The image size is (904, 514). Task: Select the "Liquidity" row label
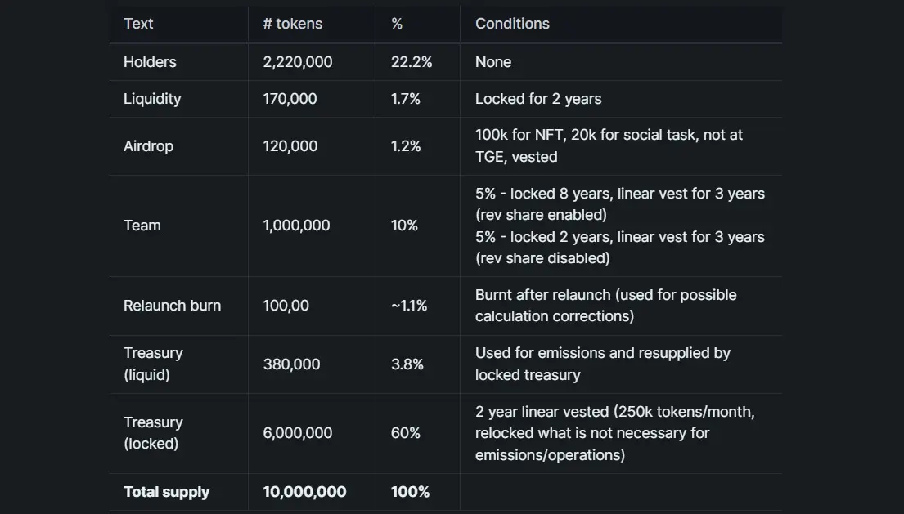[152, 99]
